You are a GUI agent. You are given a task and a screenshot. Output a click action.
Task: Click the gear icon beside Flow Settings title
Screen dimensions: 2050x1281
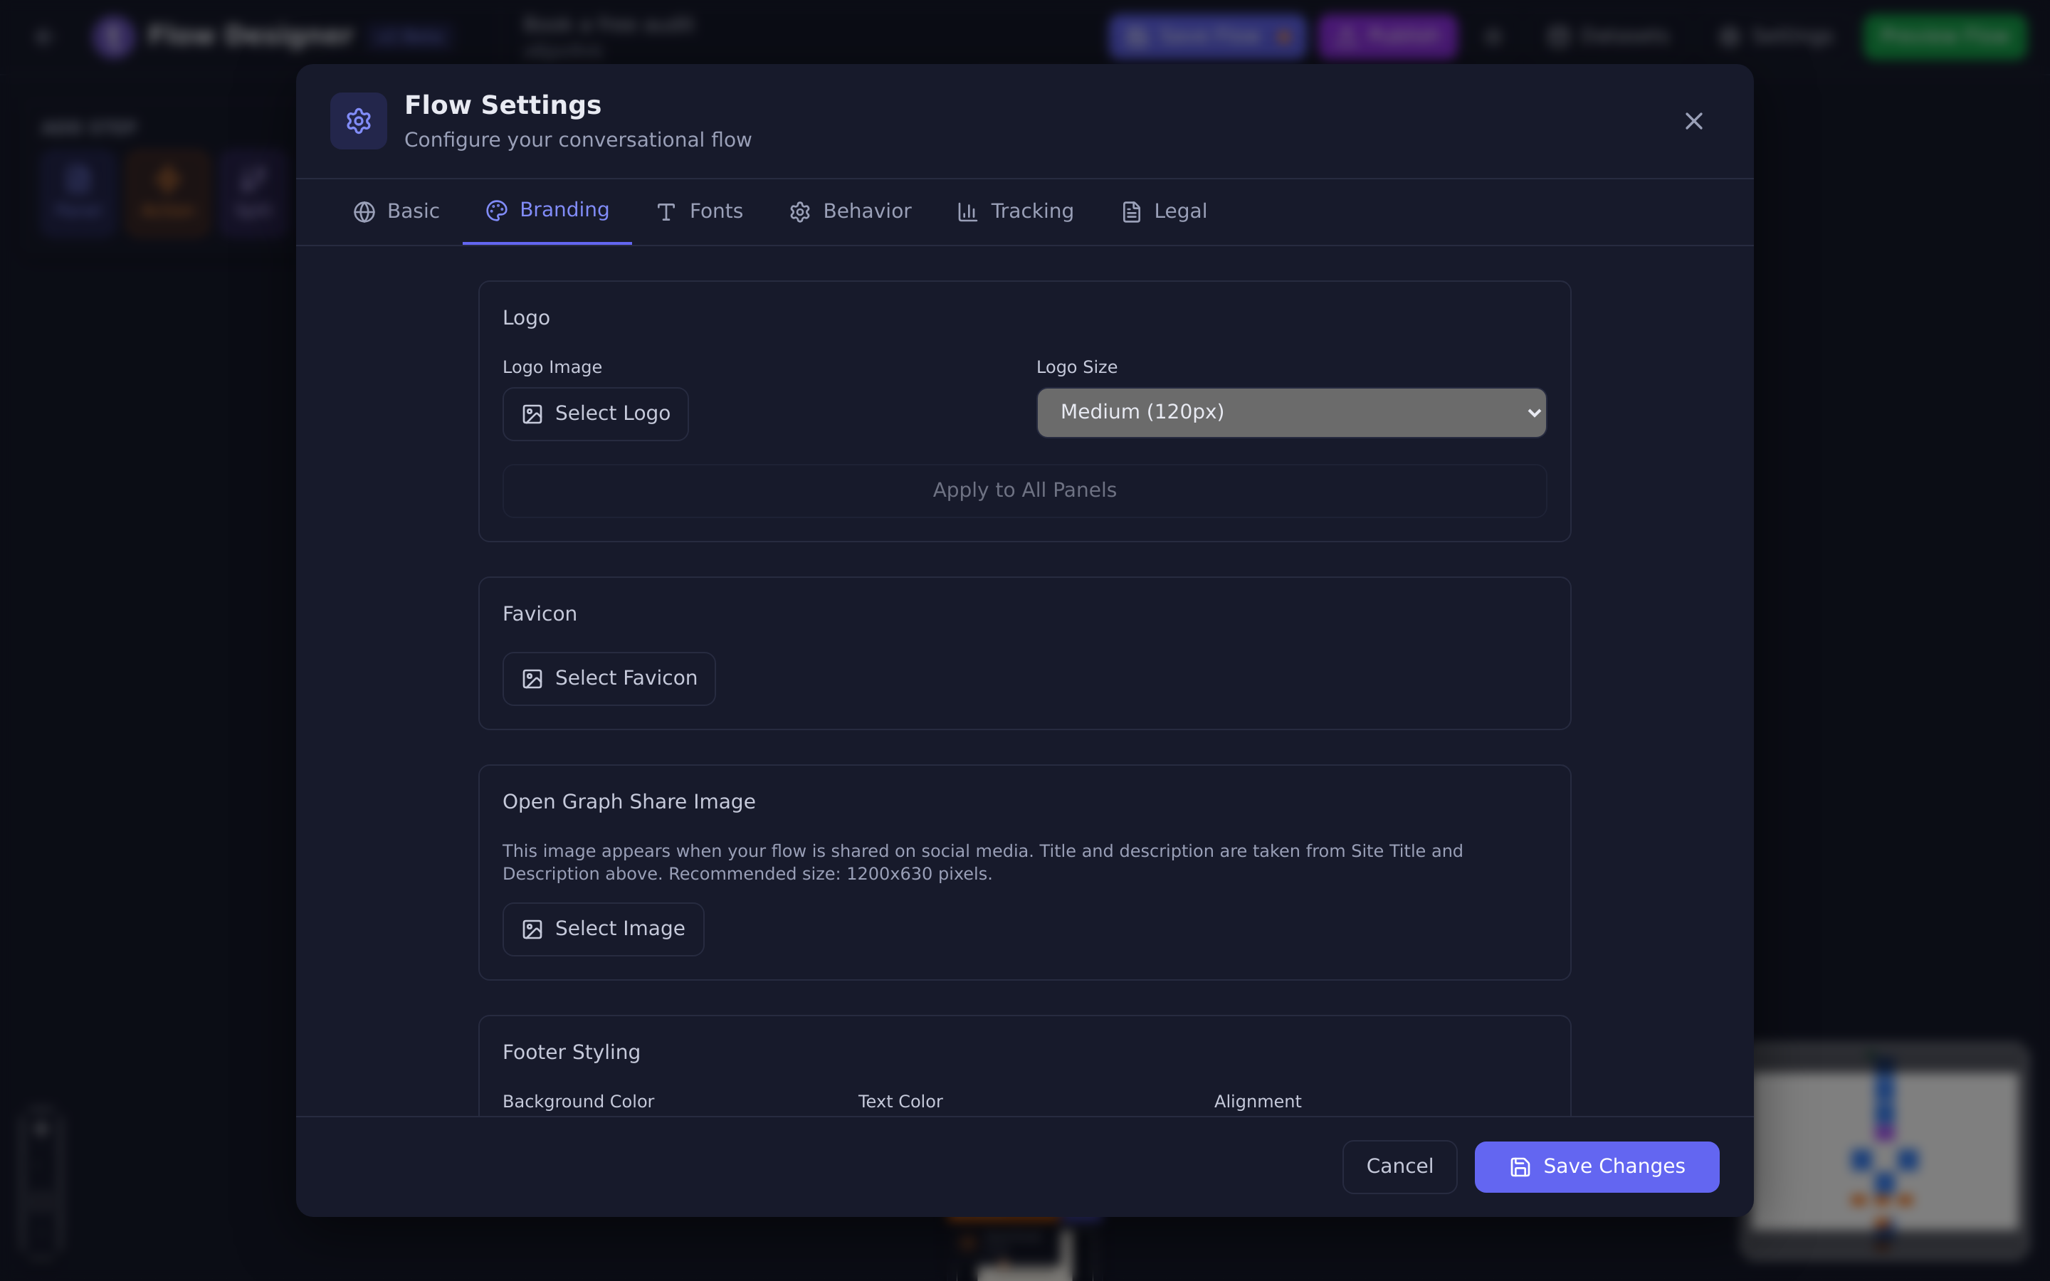click(358, 121)
